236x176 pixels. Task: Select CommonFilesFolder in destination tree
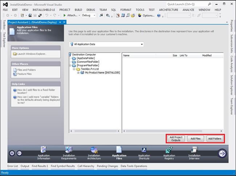pyautogui.click(x=88, y=62)
